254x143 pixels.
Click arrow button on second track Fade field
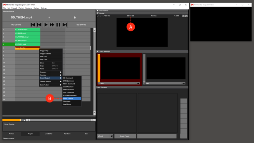coord(184,83)
